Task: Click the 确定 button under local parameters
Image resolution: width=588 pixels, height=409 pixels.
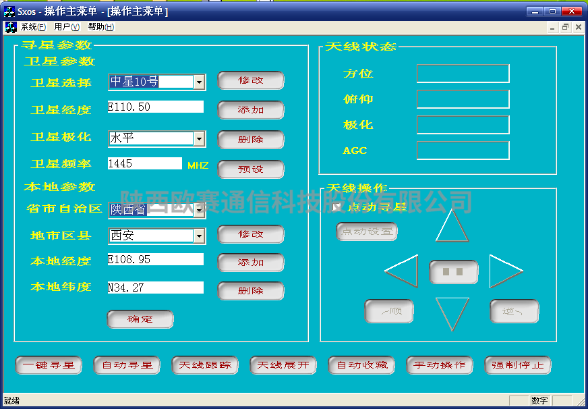Action: [140, 319]
